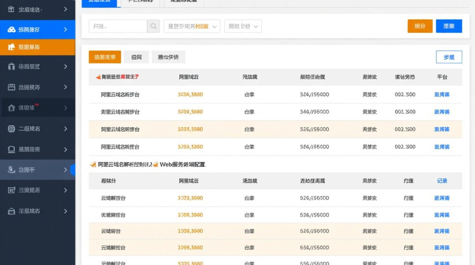Open the third tab at the top
The width and height of the screenshot is (475, 265).
(x=183, y=2)
